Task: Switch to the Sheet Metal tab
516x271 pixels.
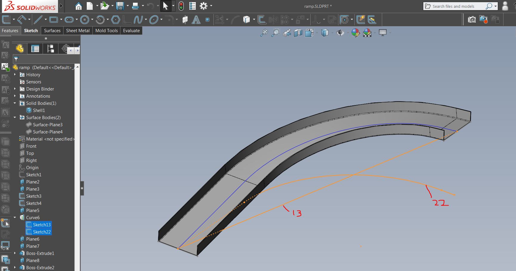Action: tap(78, 31)
